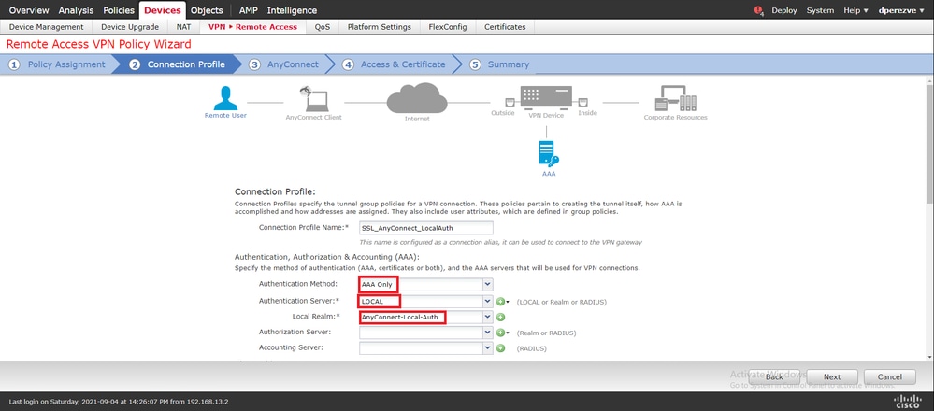Open the AMP tab
Screen dimensions: 934x411
click(249, 10)
